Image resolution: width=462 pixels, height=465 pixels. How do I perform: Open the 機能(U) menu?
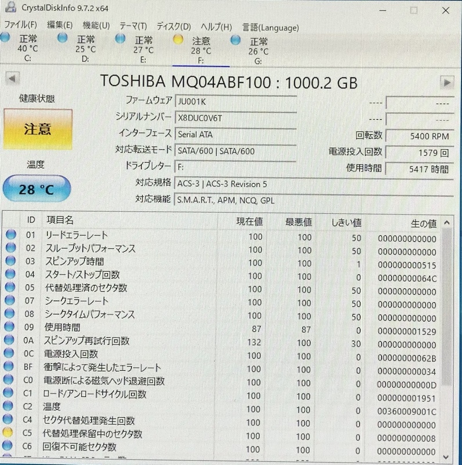click(96, 26)
